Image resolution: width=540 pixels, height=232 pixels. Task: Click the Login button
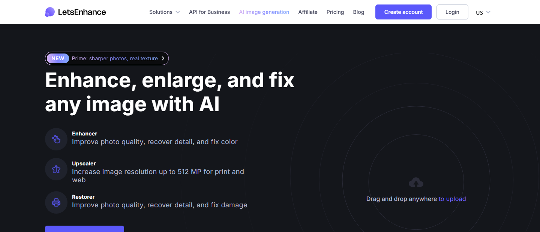452,12
